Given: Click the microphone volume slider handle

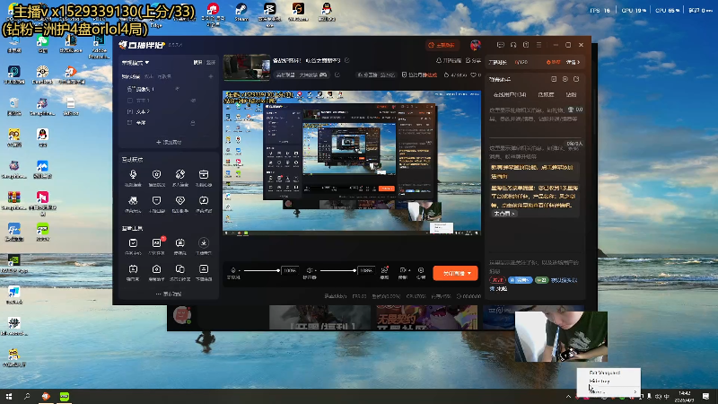Looking at the screenshot, I should pos(278,270).
